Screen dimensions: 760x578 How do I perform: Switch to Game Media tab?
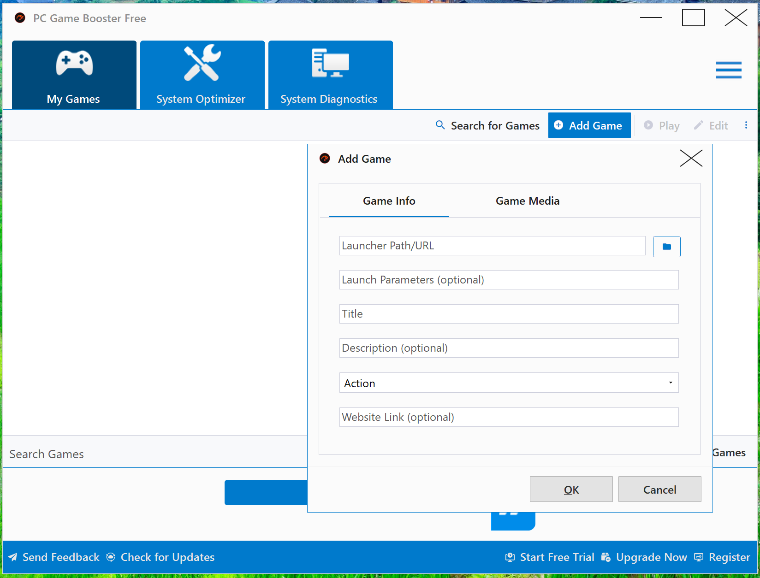tap(528, 201)
